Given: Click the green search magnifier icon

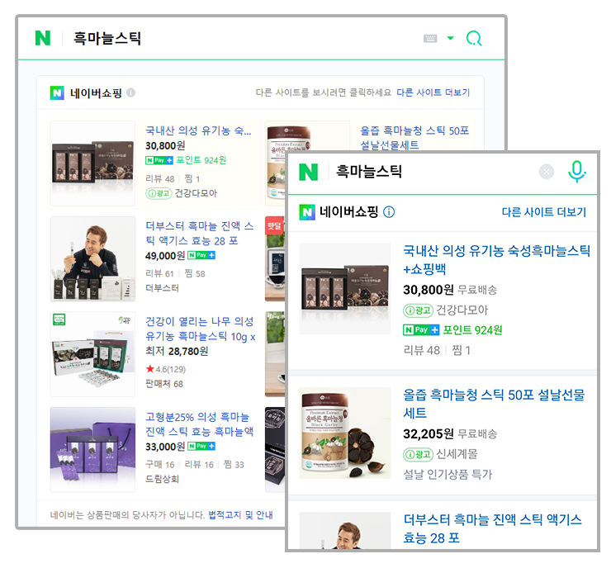Looking at the screenshot, I should [474, 38].
